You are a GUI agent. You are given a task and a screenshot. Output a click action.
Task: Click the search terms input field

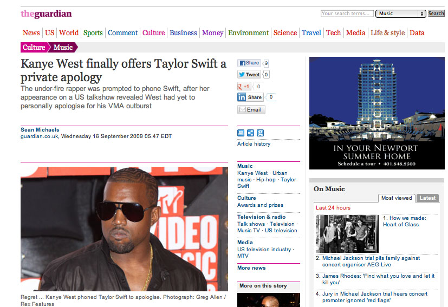pyautogui.click(x=347, y=14)
